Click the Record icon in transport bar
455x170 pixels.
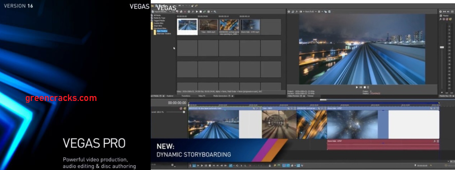[190, 166]
